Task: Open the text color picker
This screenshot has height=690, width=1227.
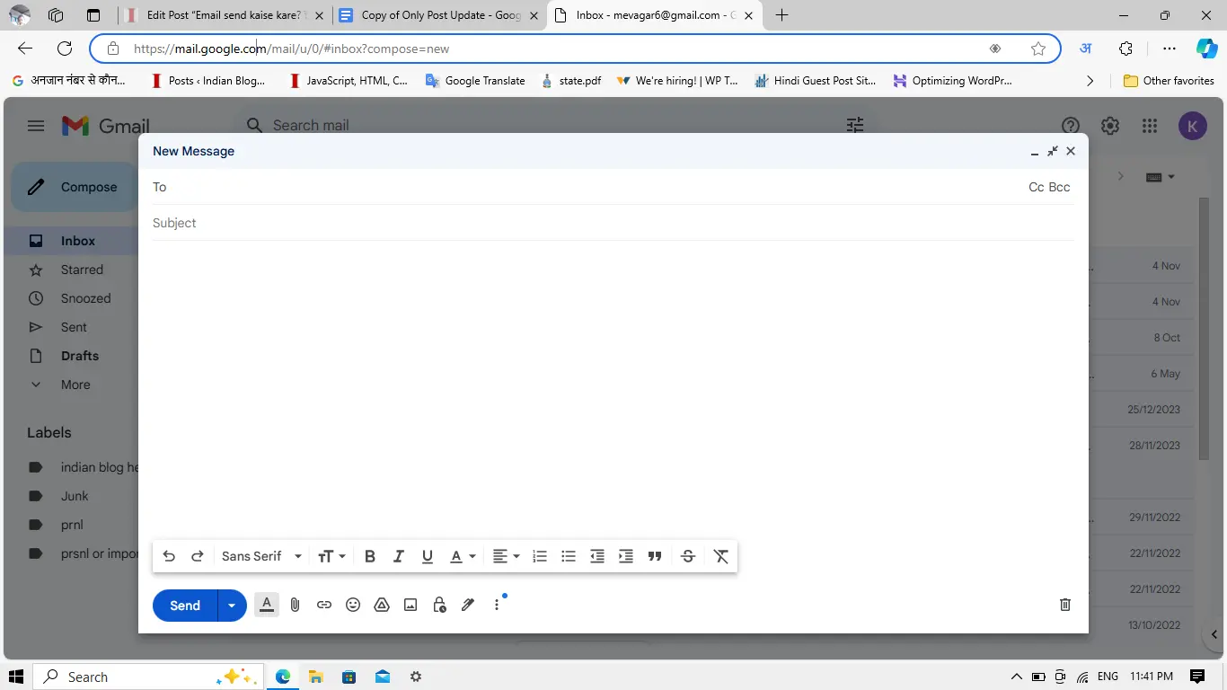Action: pos(462,556)
